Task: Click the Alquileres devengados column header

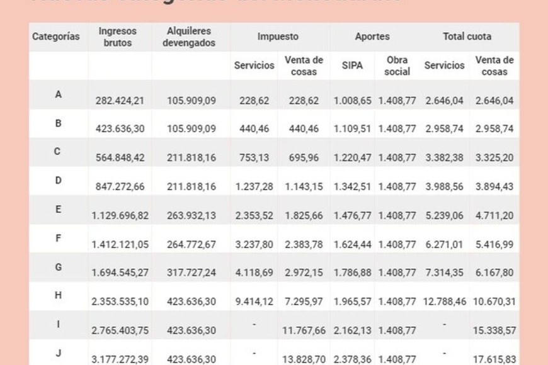Action: [x=189, y=36]
